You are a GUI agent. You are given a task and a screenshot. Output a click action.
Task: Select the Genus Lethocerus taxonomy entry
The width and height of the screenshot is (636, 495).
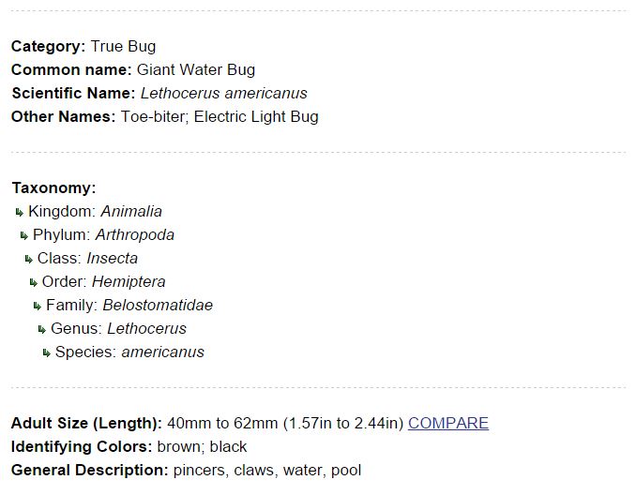tap(118, 329)
